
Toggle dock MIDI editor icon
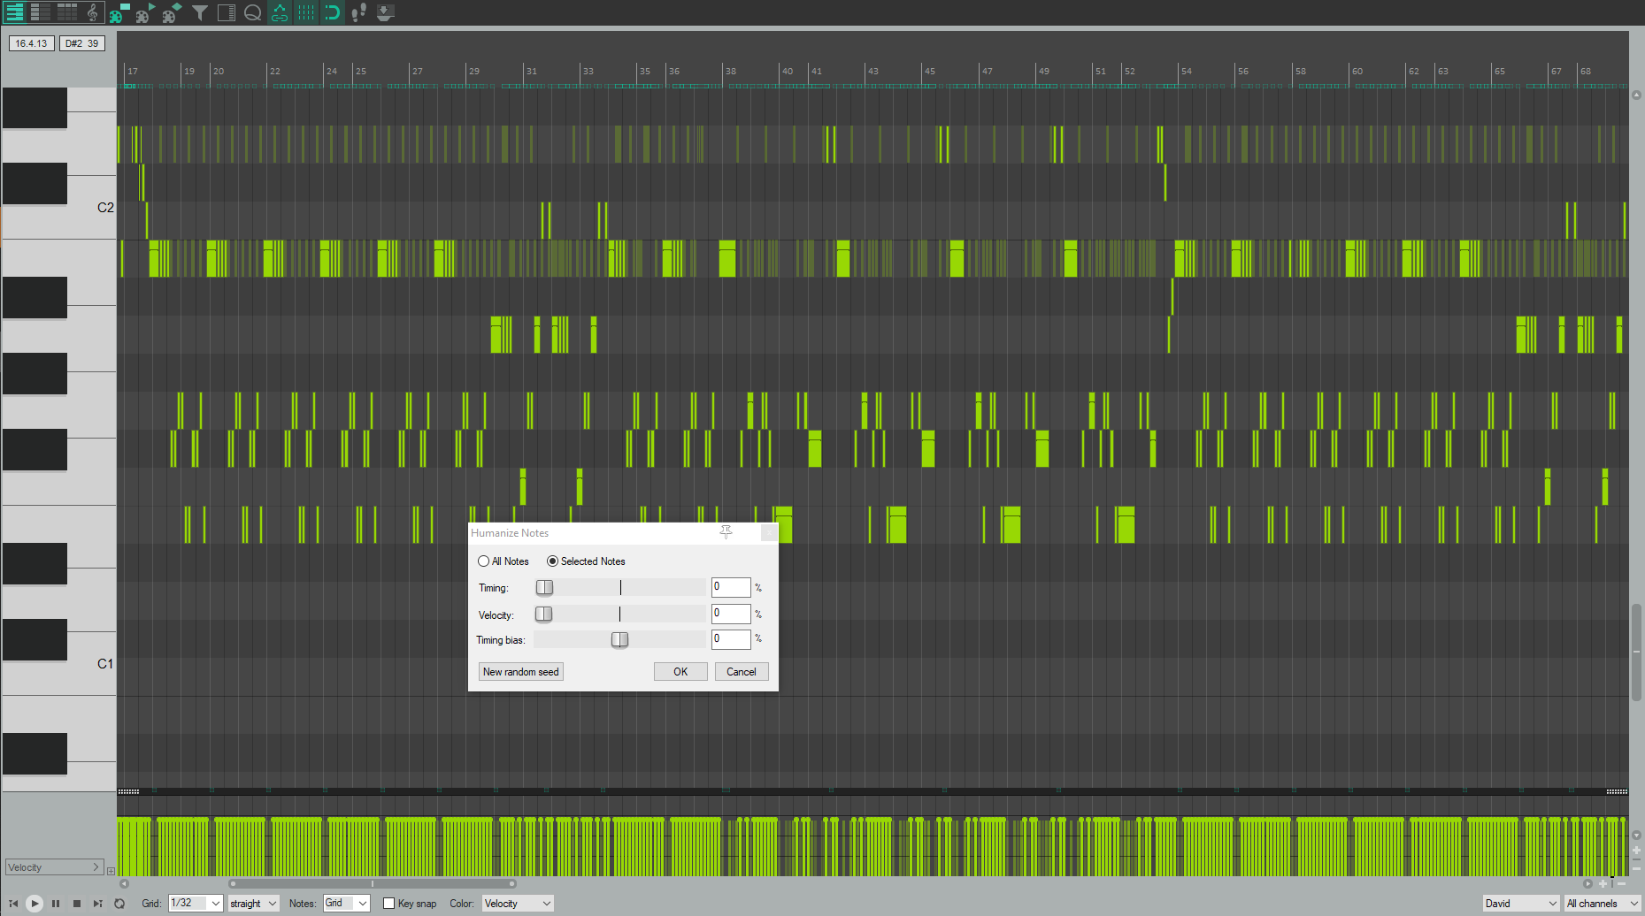[385, 12]
